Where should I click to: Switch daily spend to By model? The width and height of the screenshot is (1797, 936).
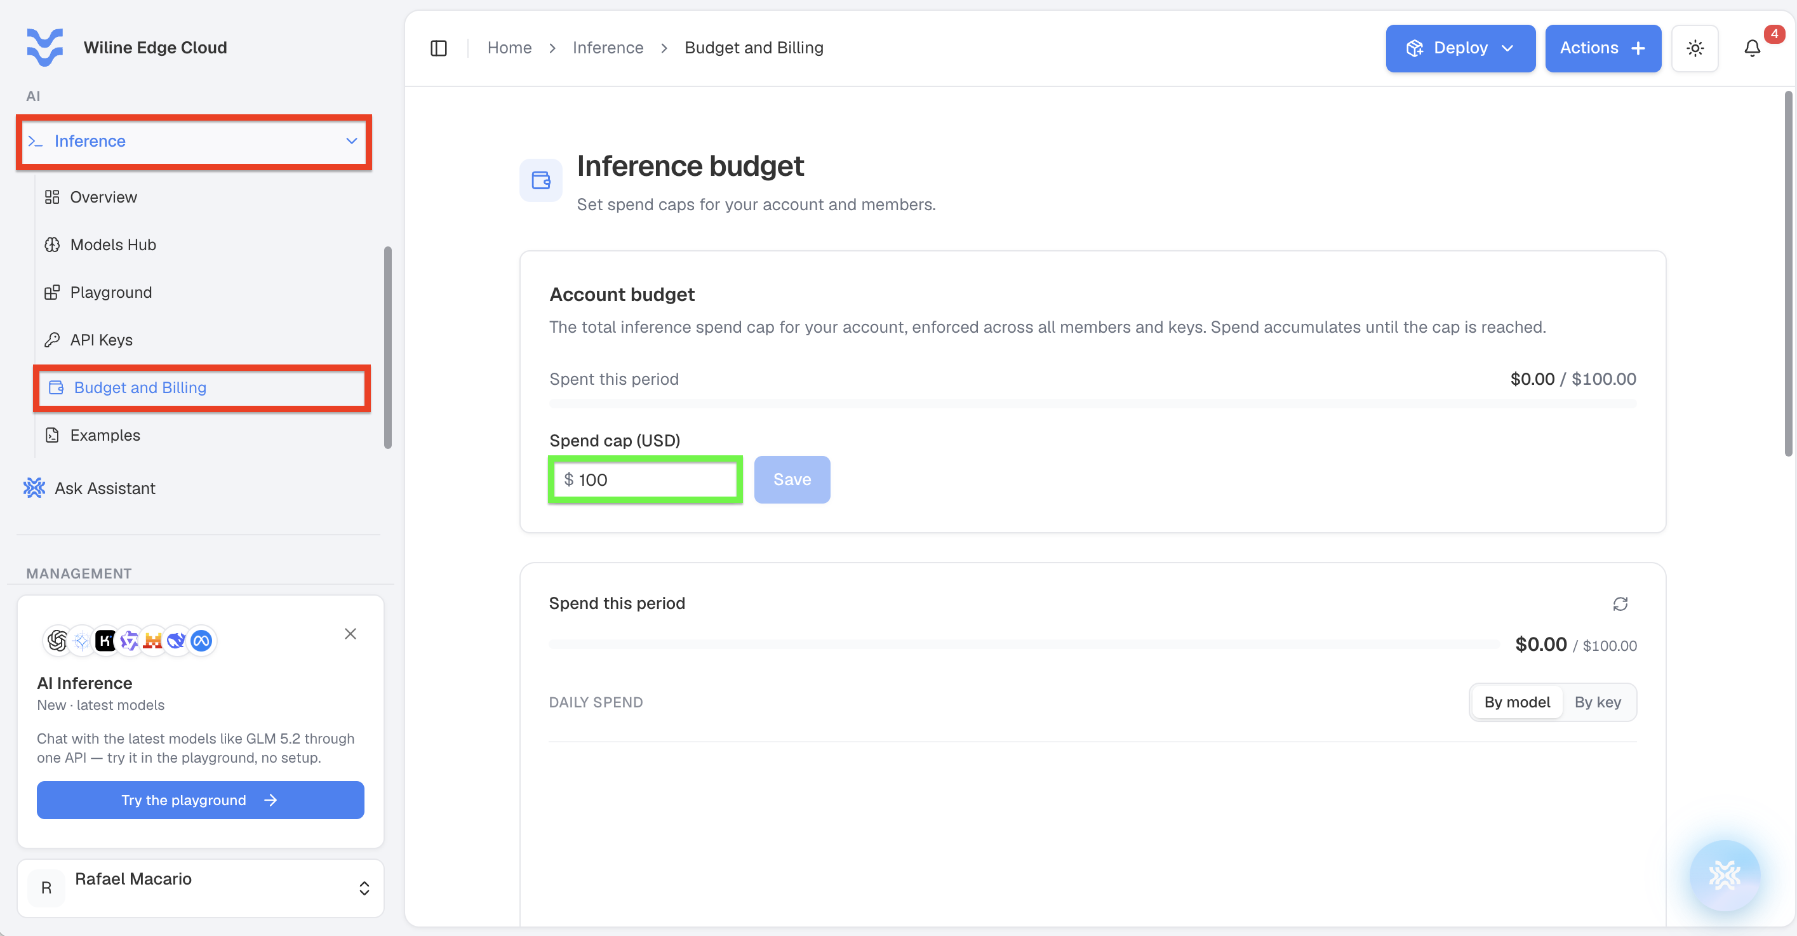click(1517, 702)
